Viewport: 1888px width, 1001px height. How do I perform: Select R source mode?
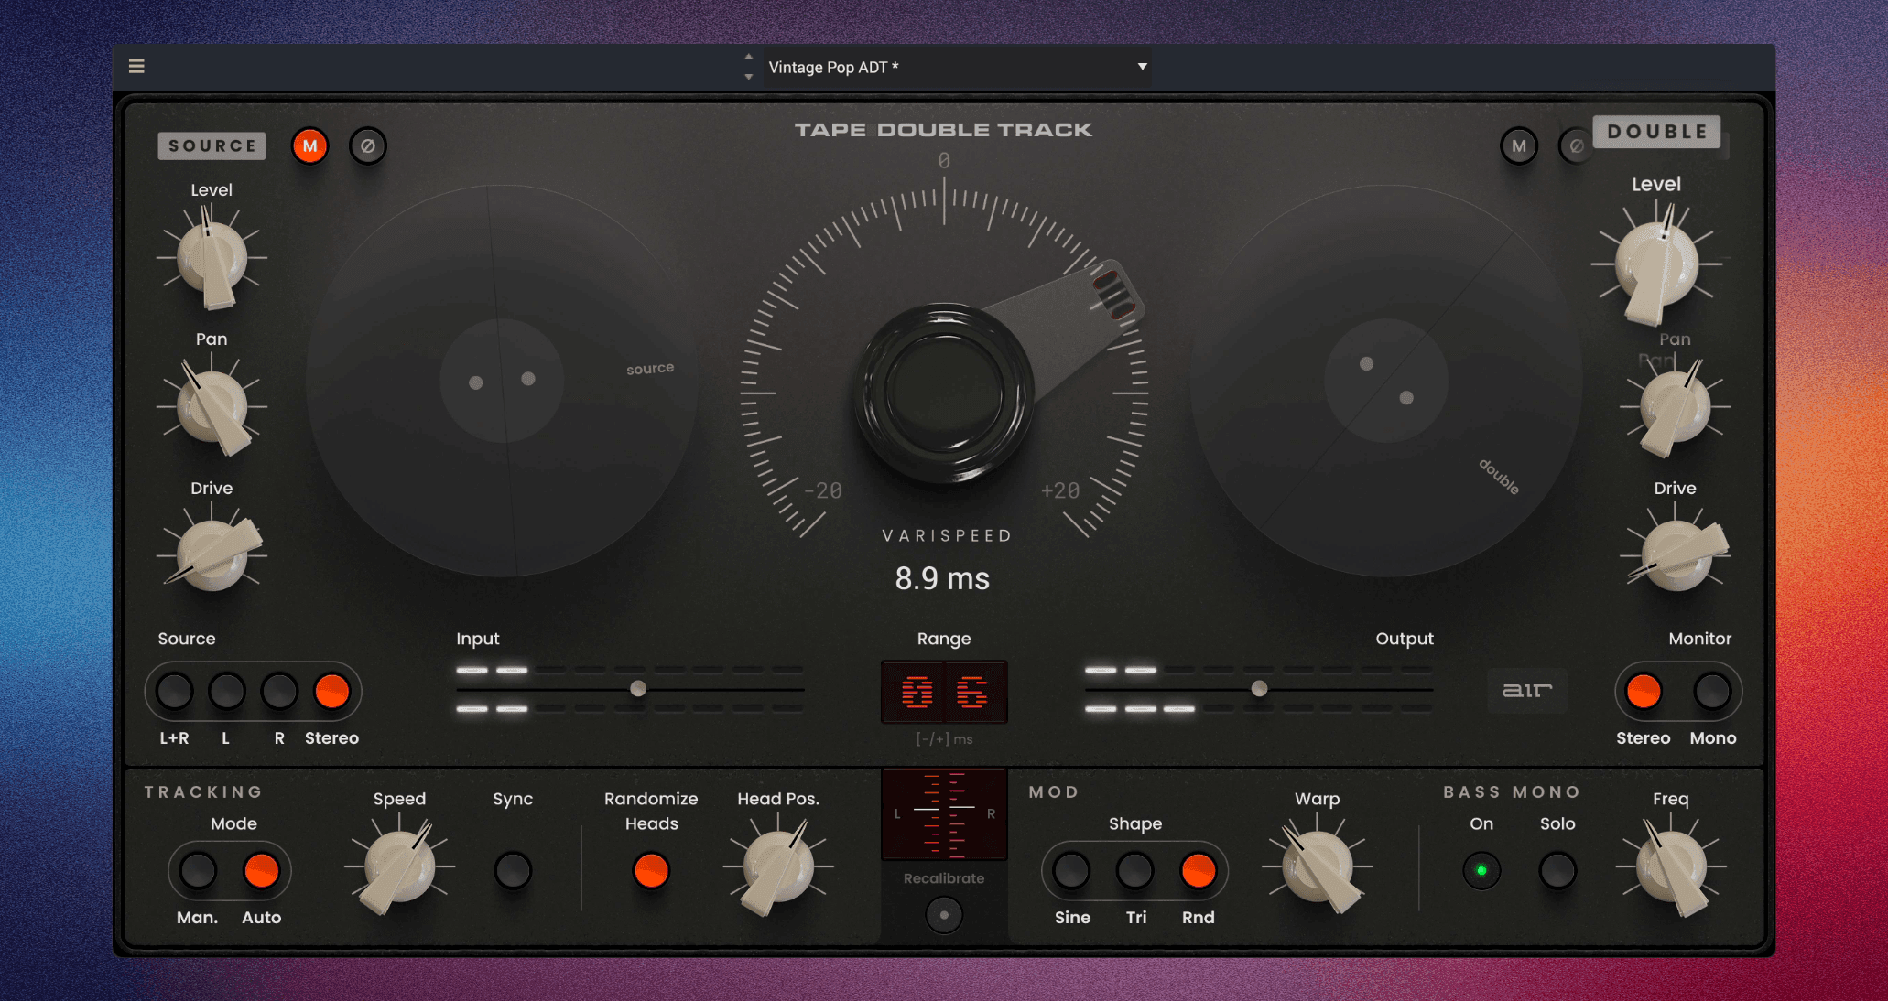(x=279, y=691)
